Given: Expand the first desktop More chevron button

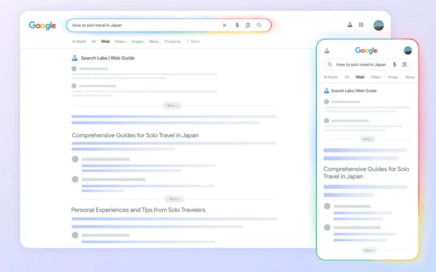Looking at the screenshot, I should point(172,105).
